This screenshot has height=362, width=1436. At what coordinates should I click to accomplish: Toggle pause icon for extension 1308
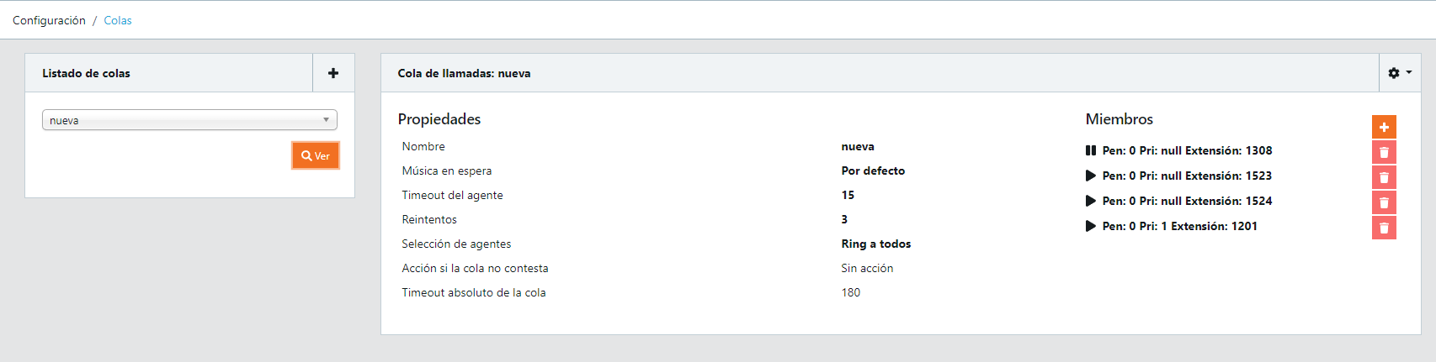(1091, 150)
